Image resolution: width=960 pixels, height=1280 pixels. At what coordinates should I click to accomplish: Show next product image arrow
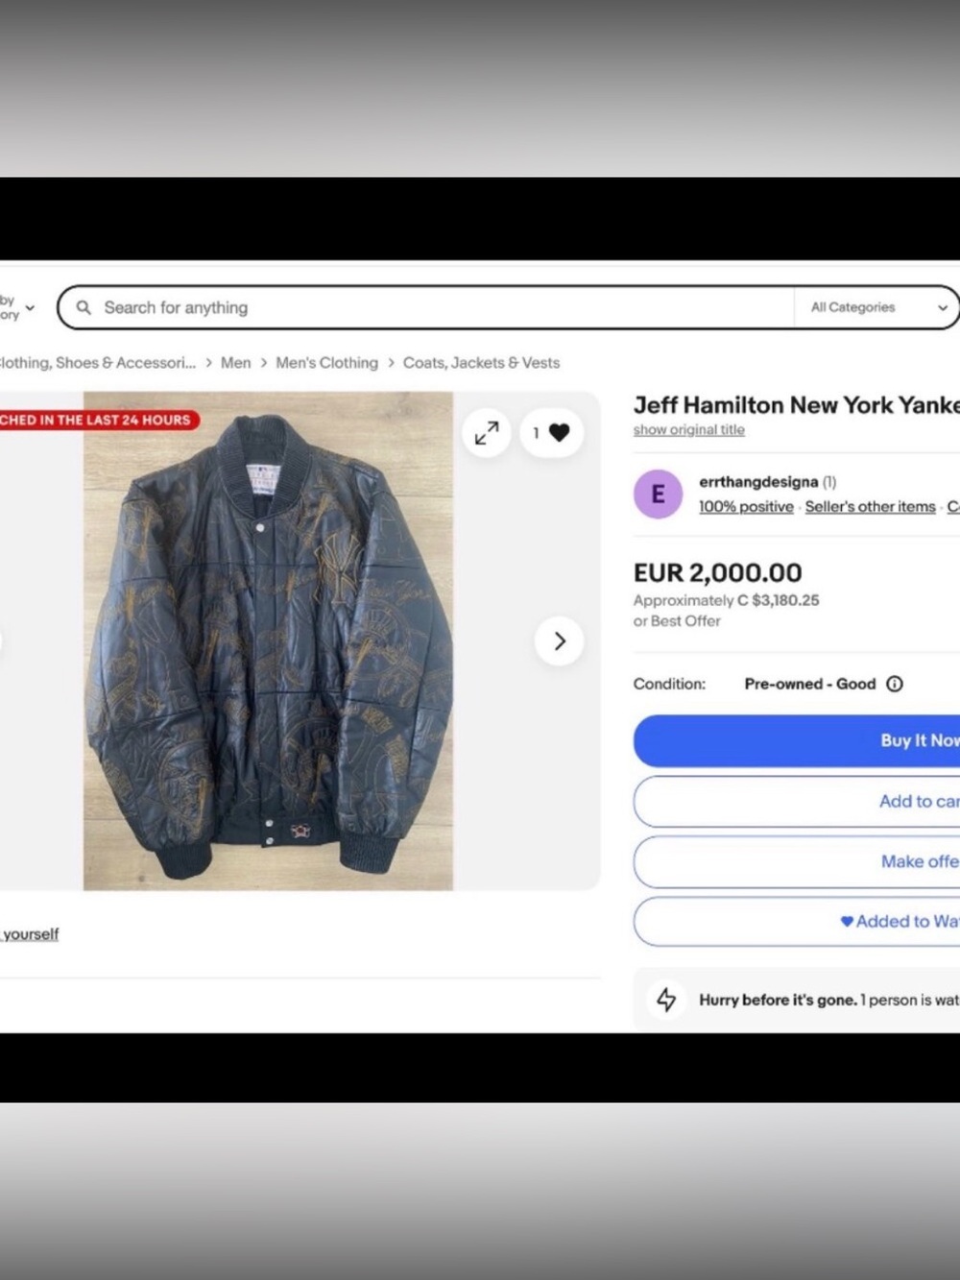tap(560, 640)
